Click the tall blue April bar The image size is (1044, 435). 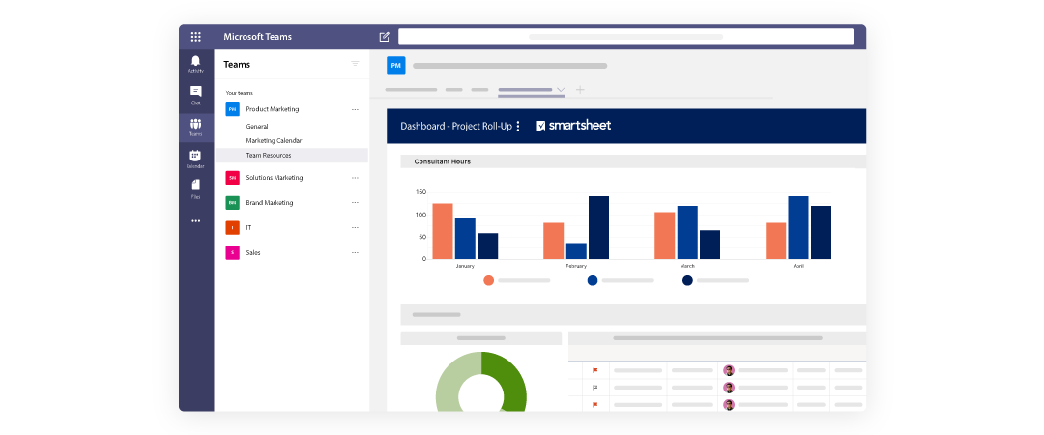[798, 228]
